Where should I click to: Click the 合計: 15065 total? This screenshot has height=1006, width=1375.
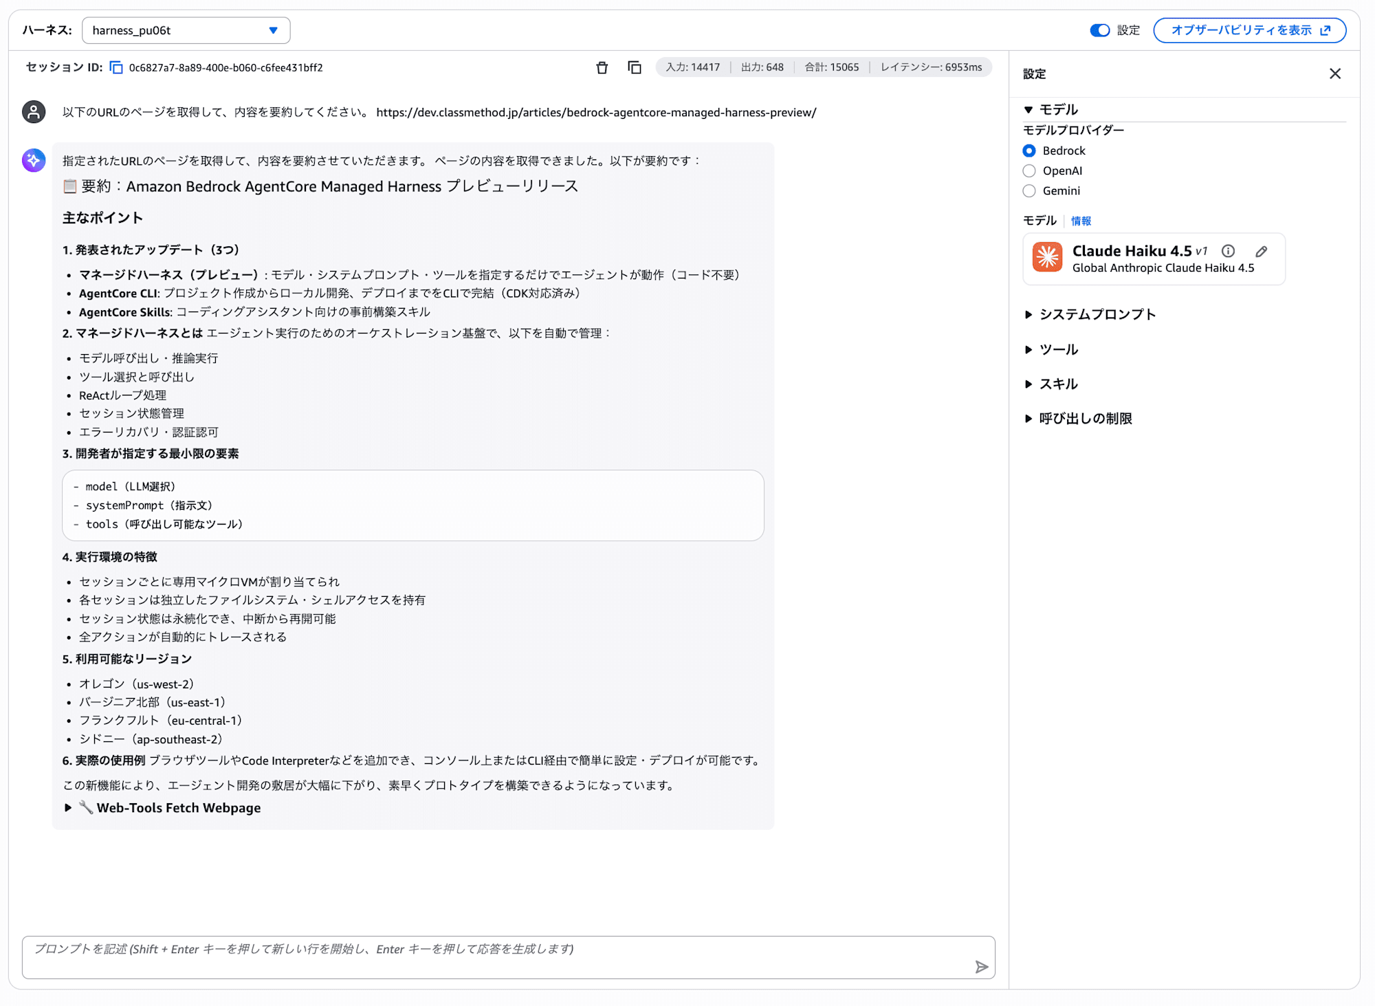point(831,67)
